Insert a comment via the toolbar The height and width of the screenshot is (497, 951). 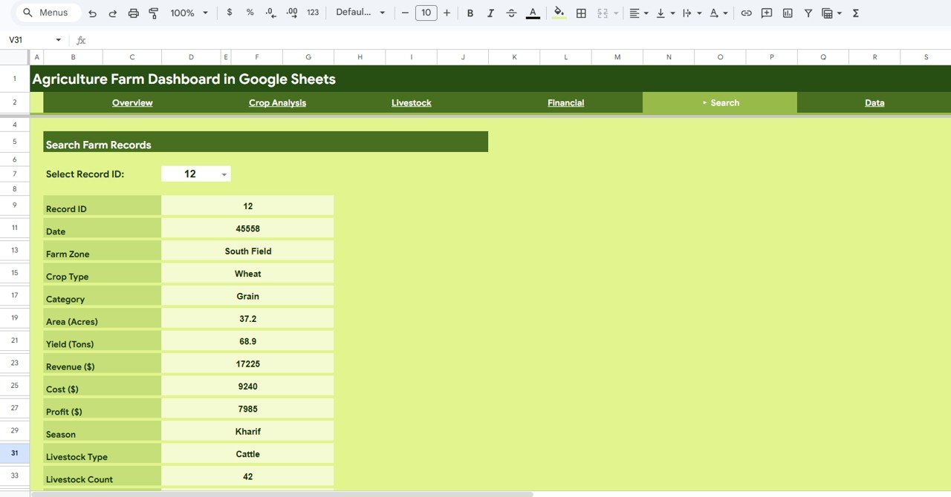click(766, 13)
